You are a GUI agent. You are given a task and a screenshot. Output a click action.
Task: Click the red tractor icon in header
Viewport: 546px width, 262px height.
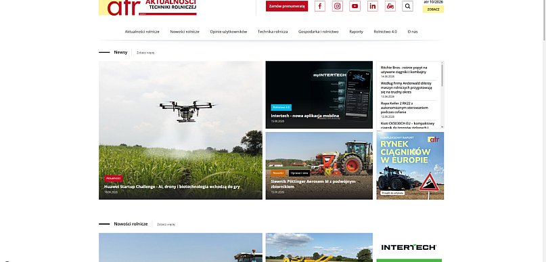click(x=390, y=6)
